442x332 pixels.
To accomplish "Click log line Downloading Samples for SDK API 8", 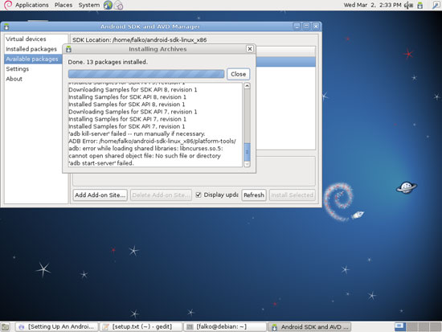I will click(133, 90).
